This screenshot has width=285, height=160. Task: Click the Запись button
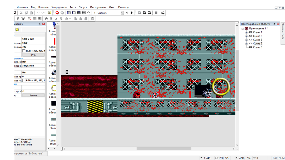tap(34, 95)
